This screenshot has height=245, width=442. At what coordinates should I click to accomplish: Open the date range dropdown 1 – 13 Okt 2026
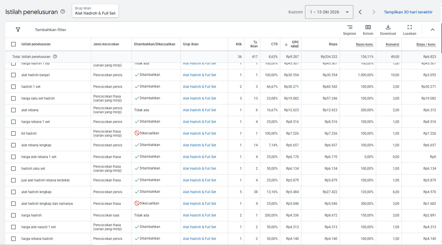point(329,12)
